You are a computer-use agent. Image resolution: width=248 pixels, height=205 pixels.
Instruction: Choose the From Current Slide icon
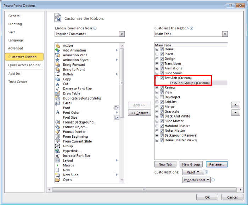pos(58,141)
